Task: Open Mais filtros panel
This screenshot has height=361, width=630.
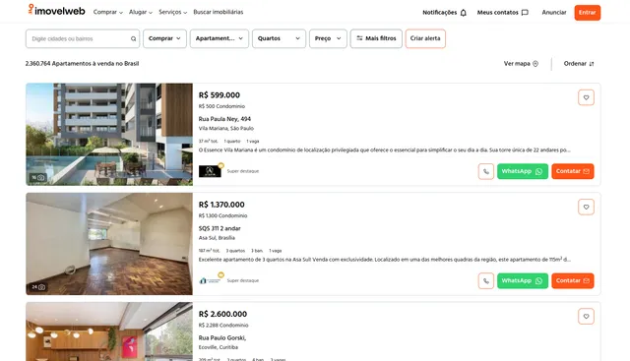Action: pyautogui.click(x=376, y=38)
